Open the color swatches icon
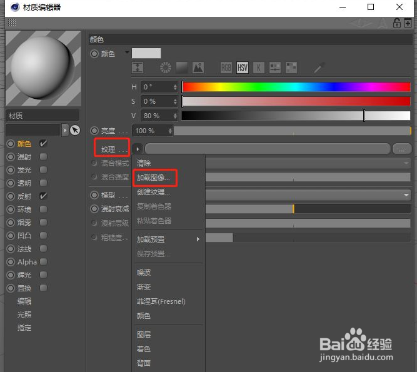Viewport: 417px width, 372px height. (291, 68)
